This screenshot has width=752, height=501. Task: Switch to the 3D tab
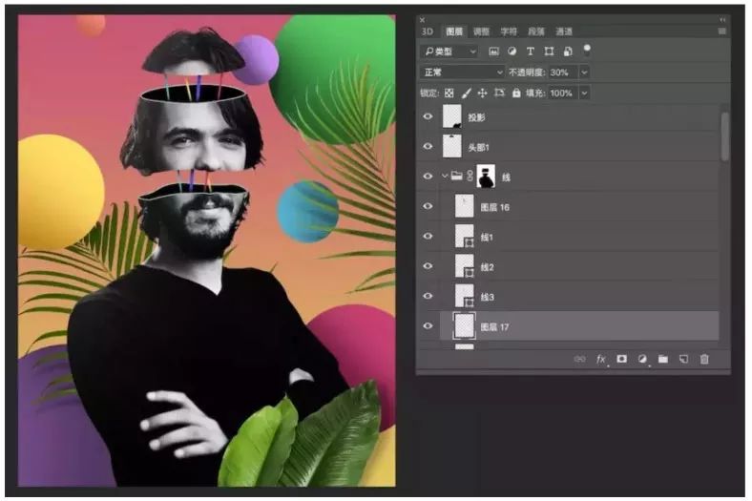click(x=427, y=31)
